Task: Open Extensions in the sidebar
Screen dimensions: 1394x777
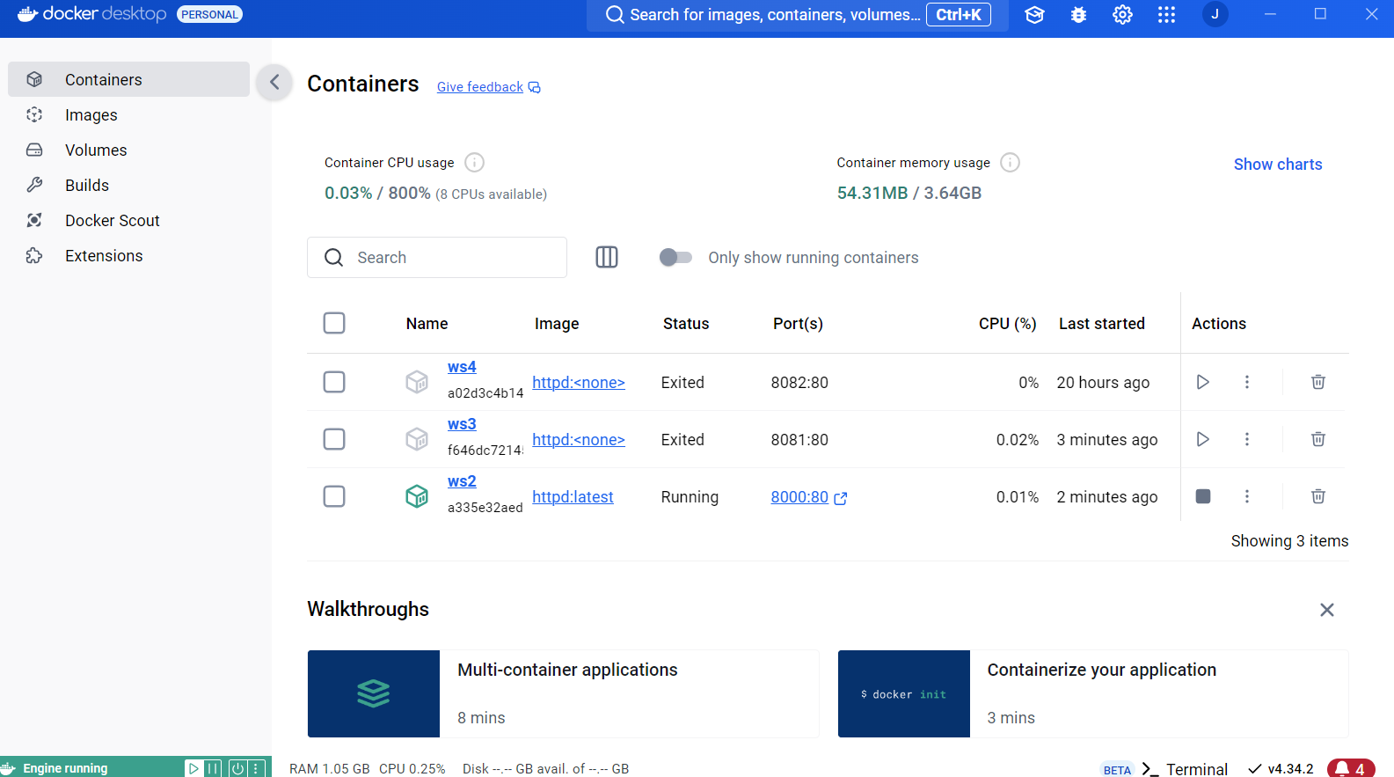Action: tap(128, 255)
